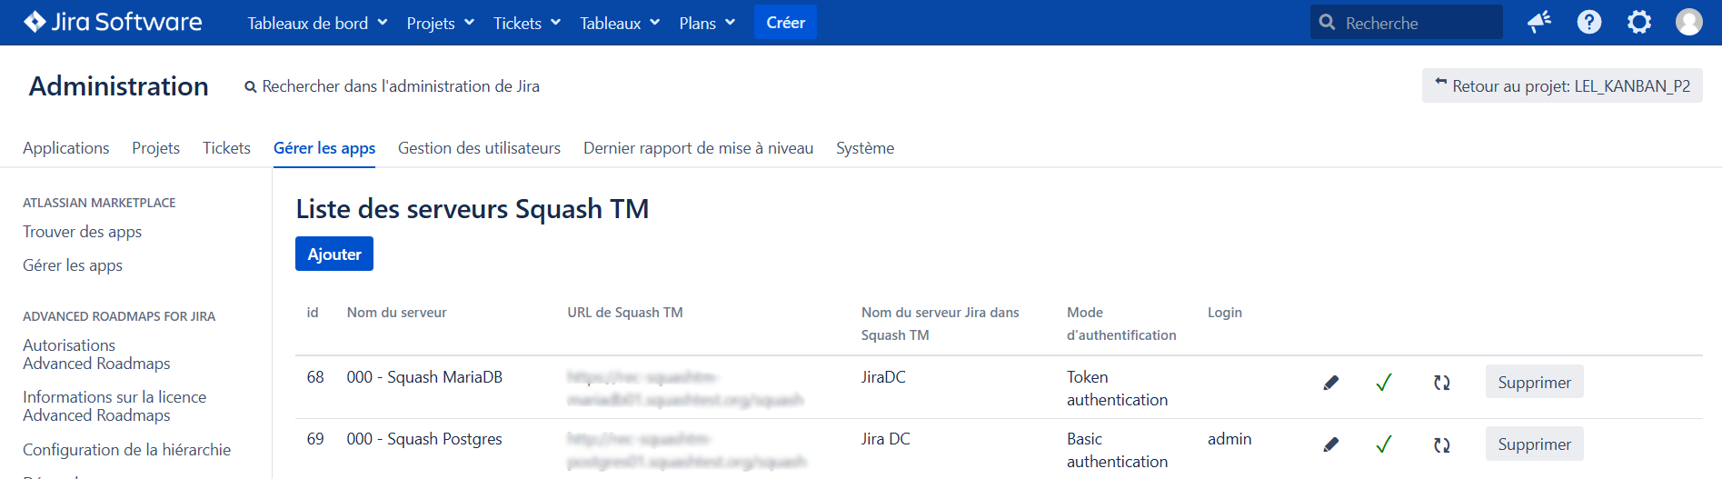Screen dimensions: 1722x479
Task: Delete Squash MariaDB with Supprimer button
Action: (x=1534, y=383)
